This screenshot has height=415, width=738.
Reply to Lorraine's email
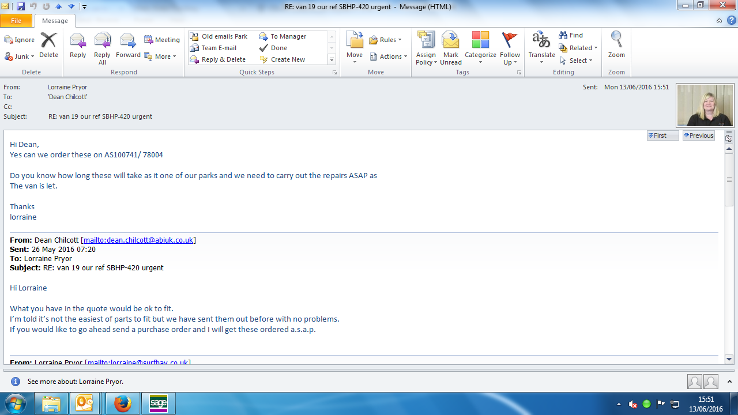tap(78, 45)
